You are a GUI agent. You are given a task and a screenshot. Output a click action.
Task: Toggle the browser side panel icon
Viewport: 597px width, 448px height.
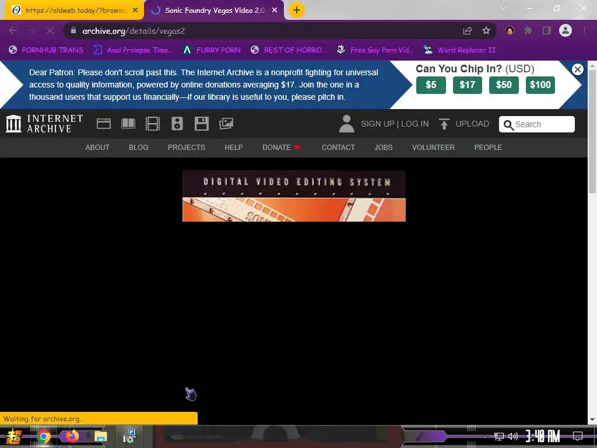pos(547,30)
